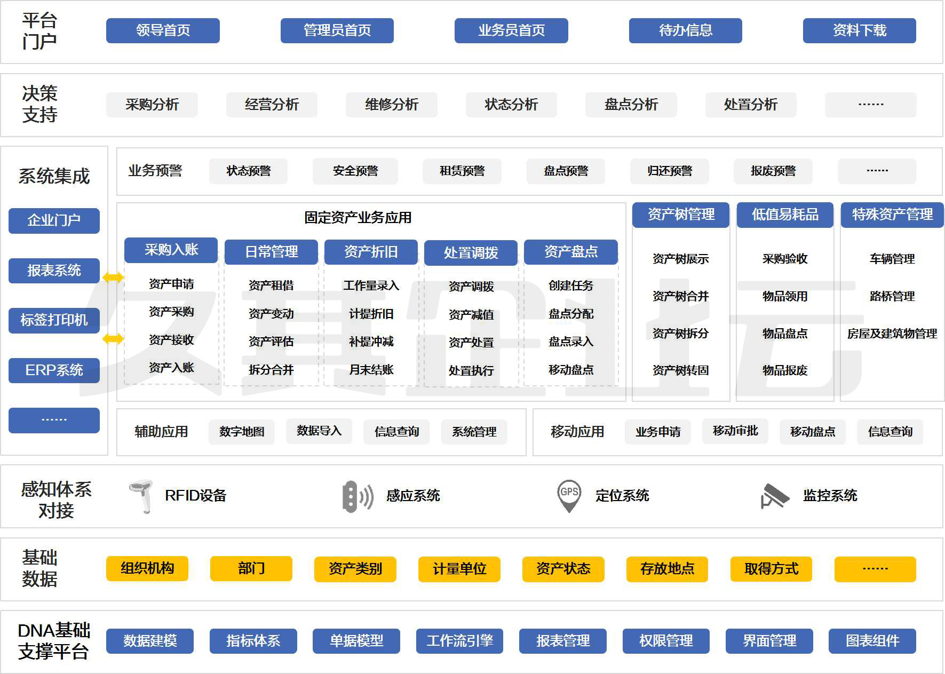Switch to the 采购入账 tab
The height and width of the screenshot is (674, 945).
(x=171, y=250)
